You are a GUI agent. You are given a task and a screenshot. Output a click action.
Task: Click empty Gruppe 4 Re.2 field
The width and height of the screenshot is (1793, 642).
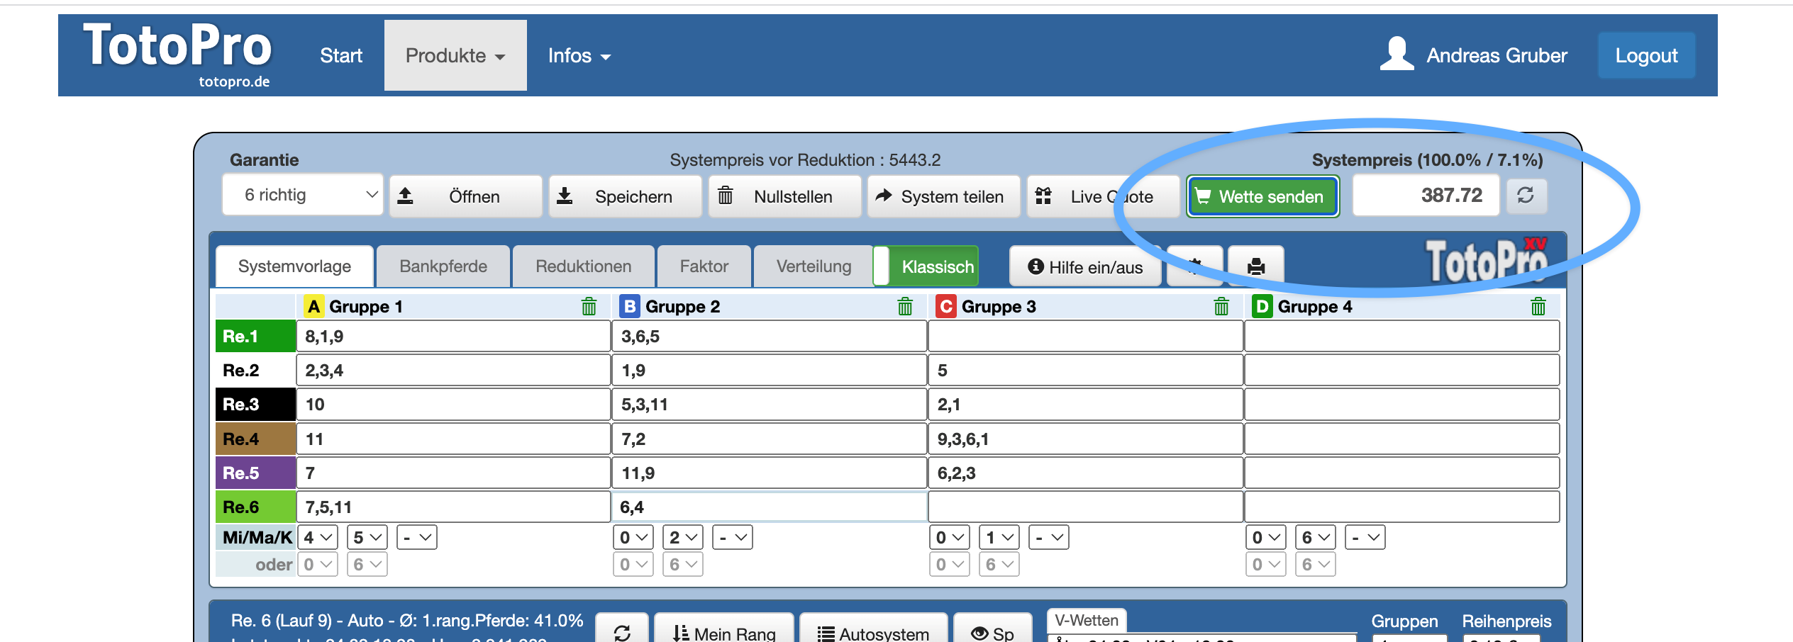[1402, 371]
